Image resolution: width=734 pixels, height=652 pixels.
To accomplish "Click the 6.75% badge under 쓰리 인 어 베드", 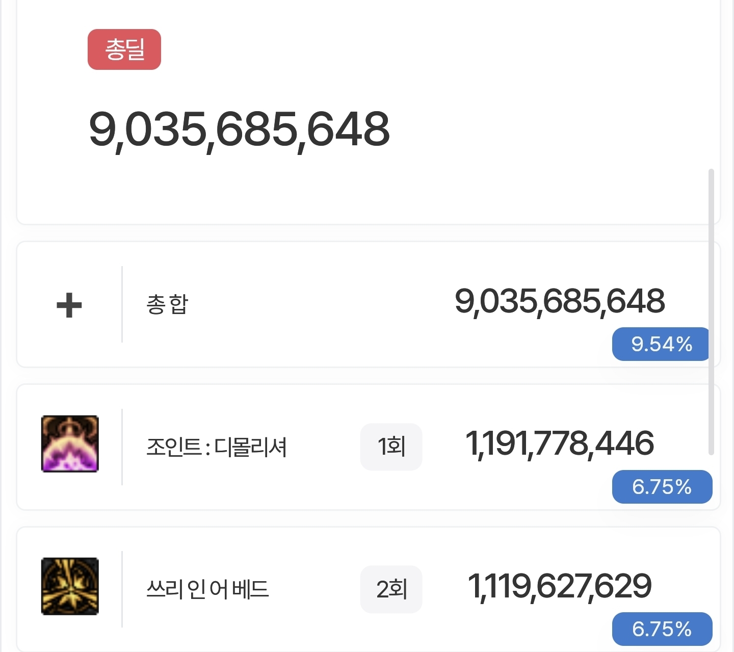I will pos(662,629).
